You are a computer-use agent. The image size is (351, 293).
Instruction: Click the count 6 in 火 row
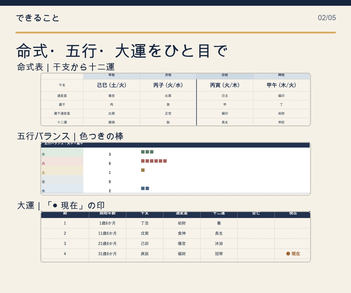pos(110,164)
